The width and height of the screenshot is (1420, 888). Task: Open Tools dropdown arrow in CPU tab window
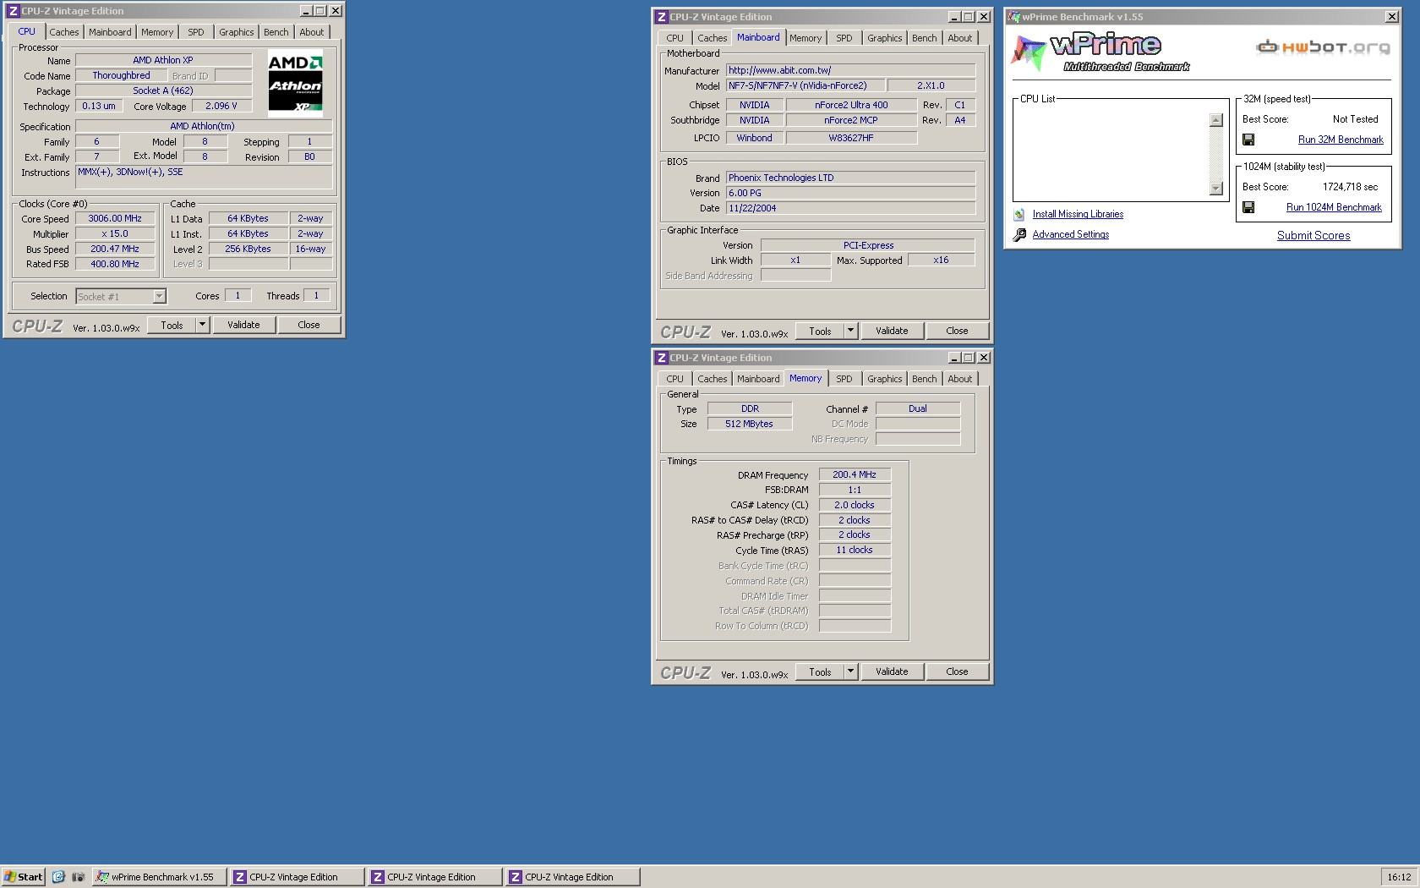click(x=202, y=325)
